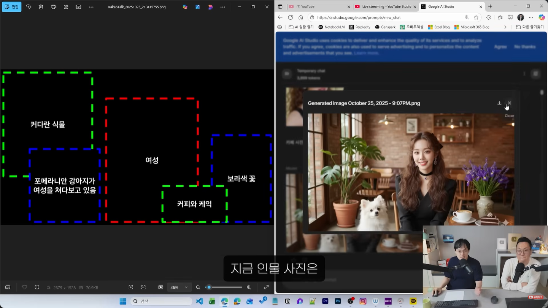Open Copilot icon in Photos title bar

coord(185,7)
